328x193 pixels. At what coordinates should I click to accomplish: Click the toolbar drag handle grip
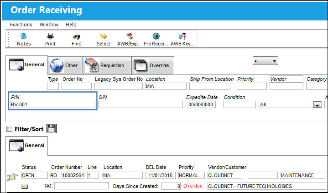[8, 39]
